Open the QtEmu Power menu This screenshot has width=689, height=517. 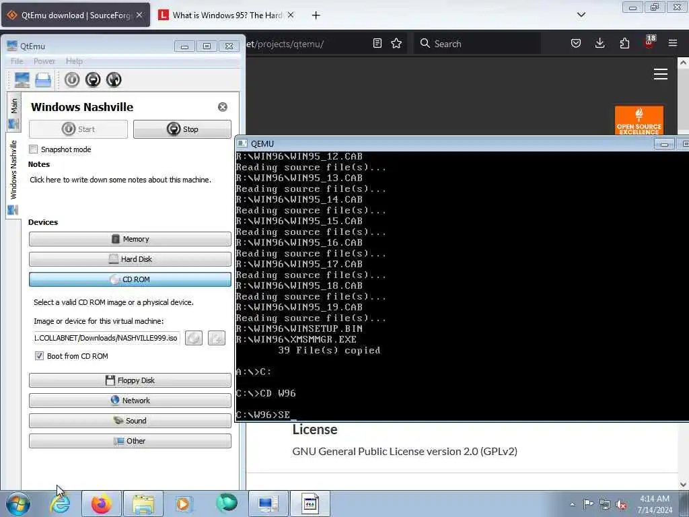(x=44, y=61)
